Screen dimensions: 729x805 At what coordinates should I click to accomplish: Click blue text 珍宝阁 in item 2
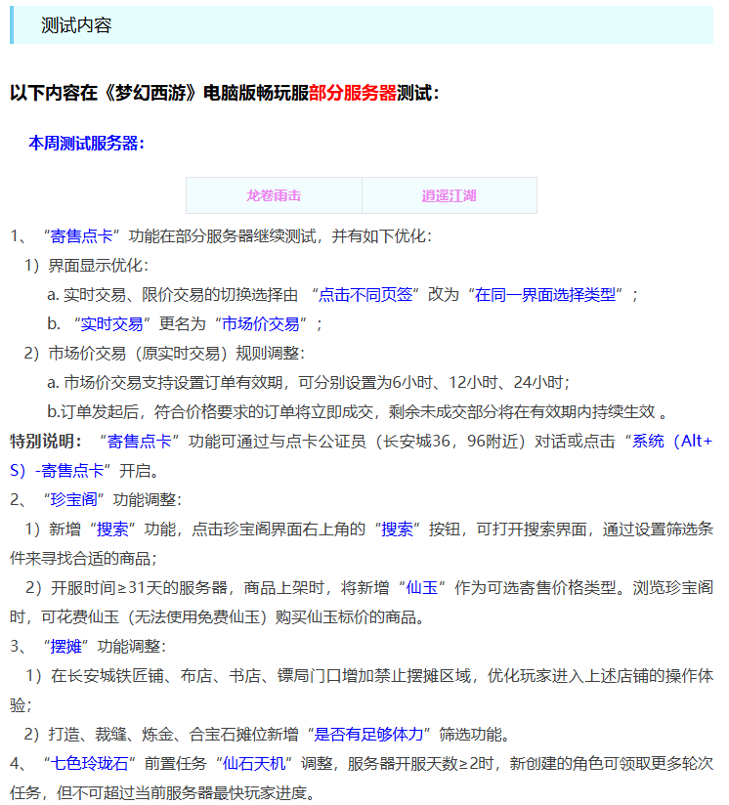(73, 499)
